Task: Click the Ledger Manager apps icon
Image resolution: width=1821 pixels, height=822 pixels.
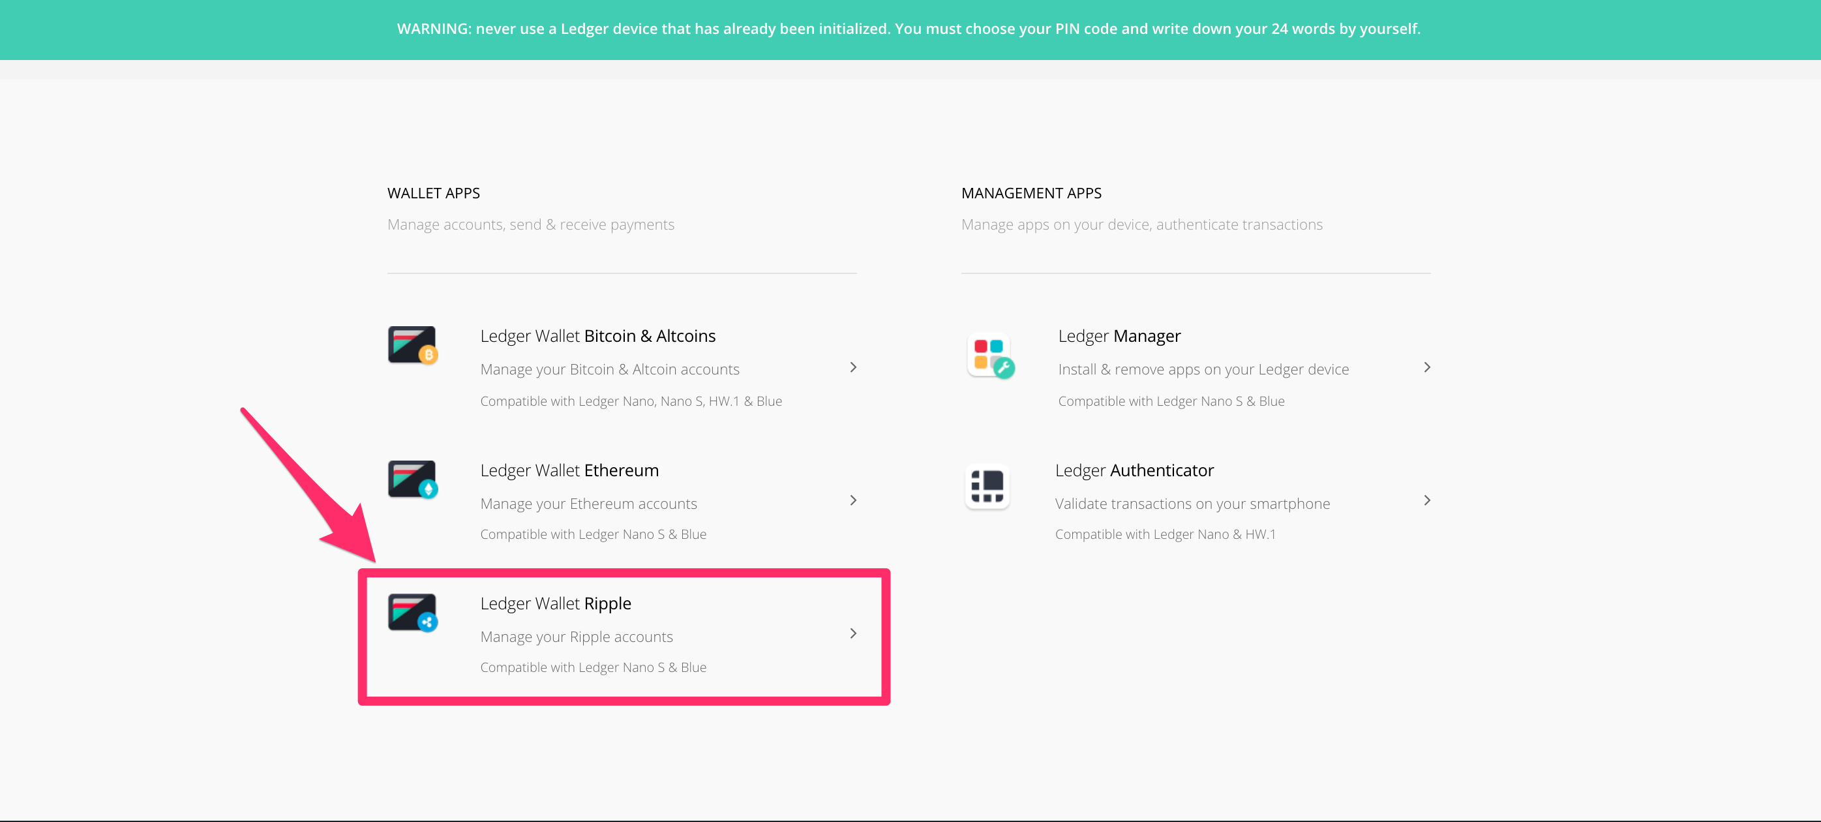Action: [989, 355]
